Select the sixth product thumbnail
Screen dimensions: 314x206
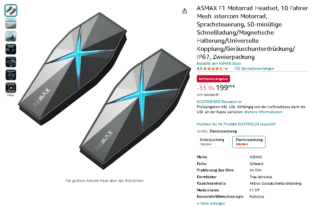[11, 75]
